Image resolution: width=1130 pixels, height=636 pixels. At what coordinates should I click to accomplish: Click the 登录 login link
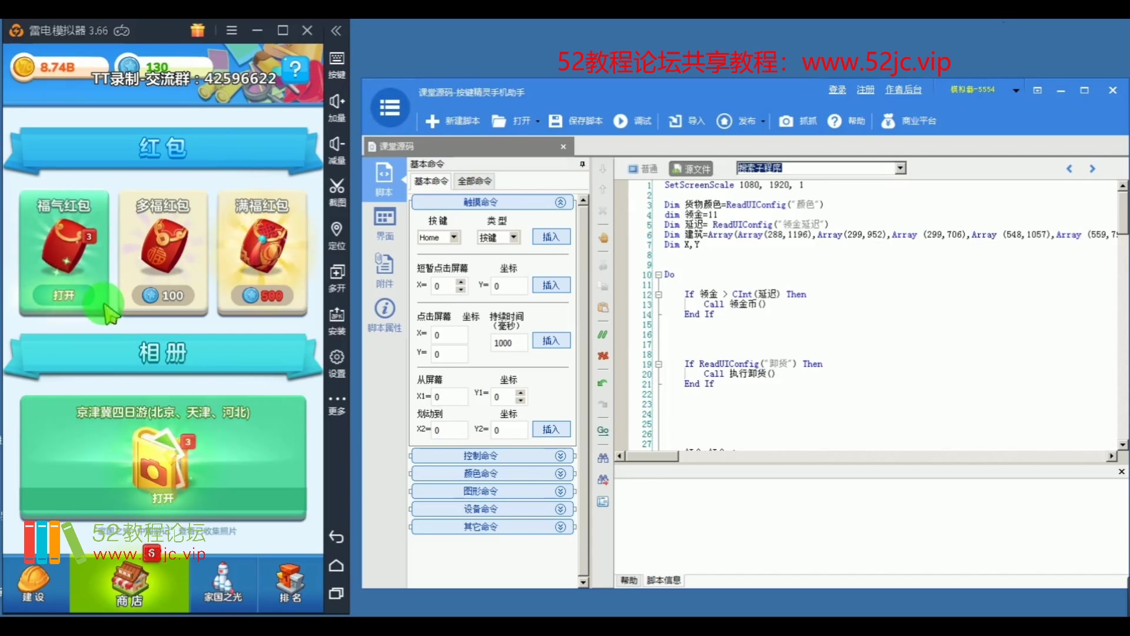(837, 90)
